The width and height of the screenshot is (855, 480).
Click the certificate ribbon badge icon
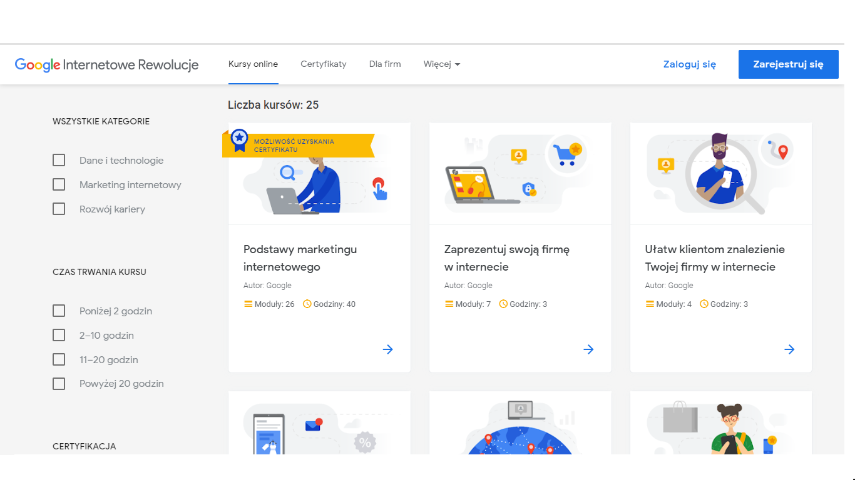point(239,141)
